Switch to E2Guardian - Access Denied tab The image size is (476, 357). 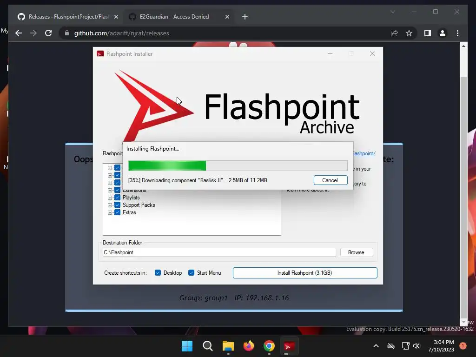[x=179, y=17]
